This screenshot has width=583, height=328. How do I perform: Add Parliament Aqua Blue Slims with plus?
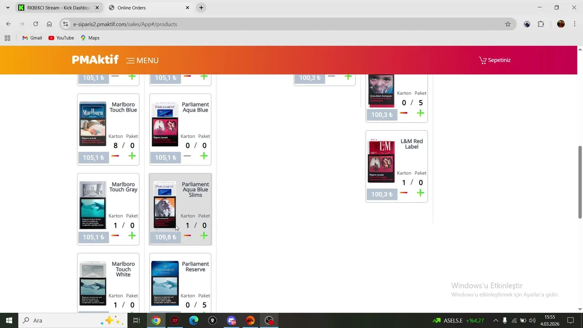[204, 236]
